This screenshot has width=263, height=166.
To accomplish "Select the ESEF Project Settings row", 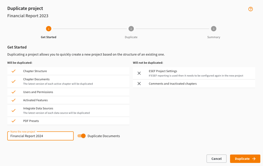I will pyautogui.click(x=194, y=73).
